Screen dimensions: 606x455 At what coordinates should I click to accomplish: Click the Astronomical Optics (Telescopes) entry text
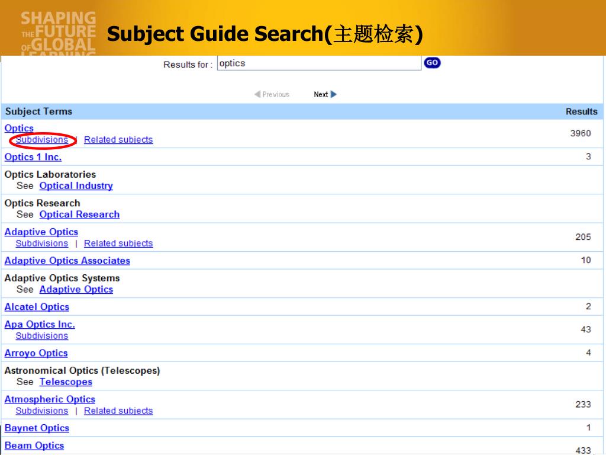click(x=82, y=371)
